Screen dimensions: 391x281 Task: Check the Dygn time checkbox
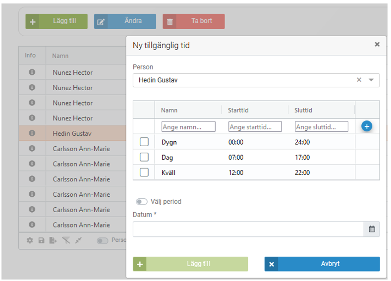pos(144,142)
